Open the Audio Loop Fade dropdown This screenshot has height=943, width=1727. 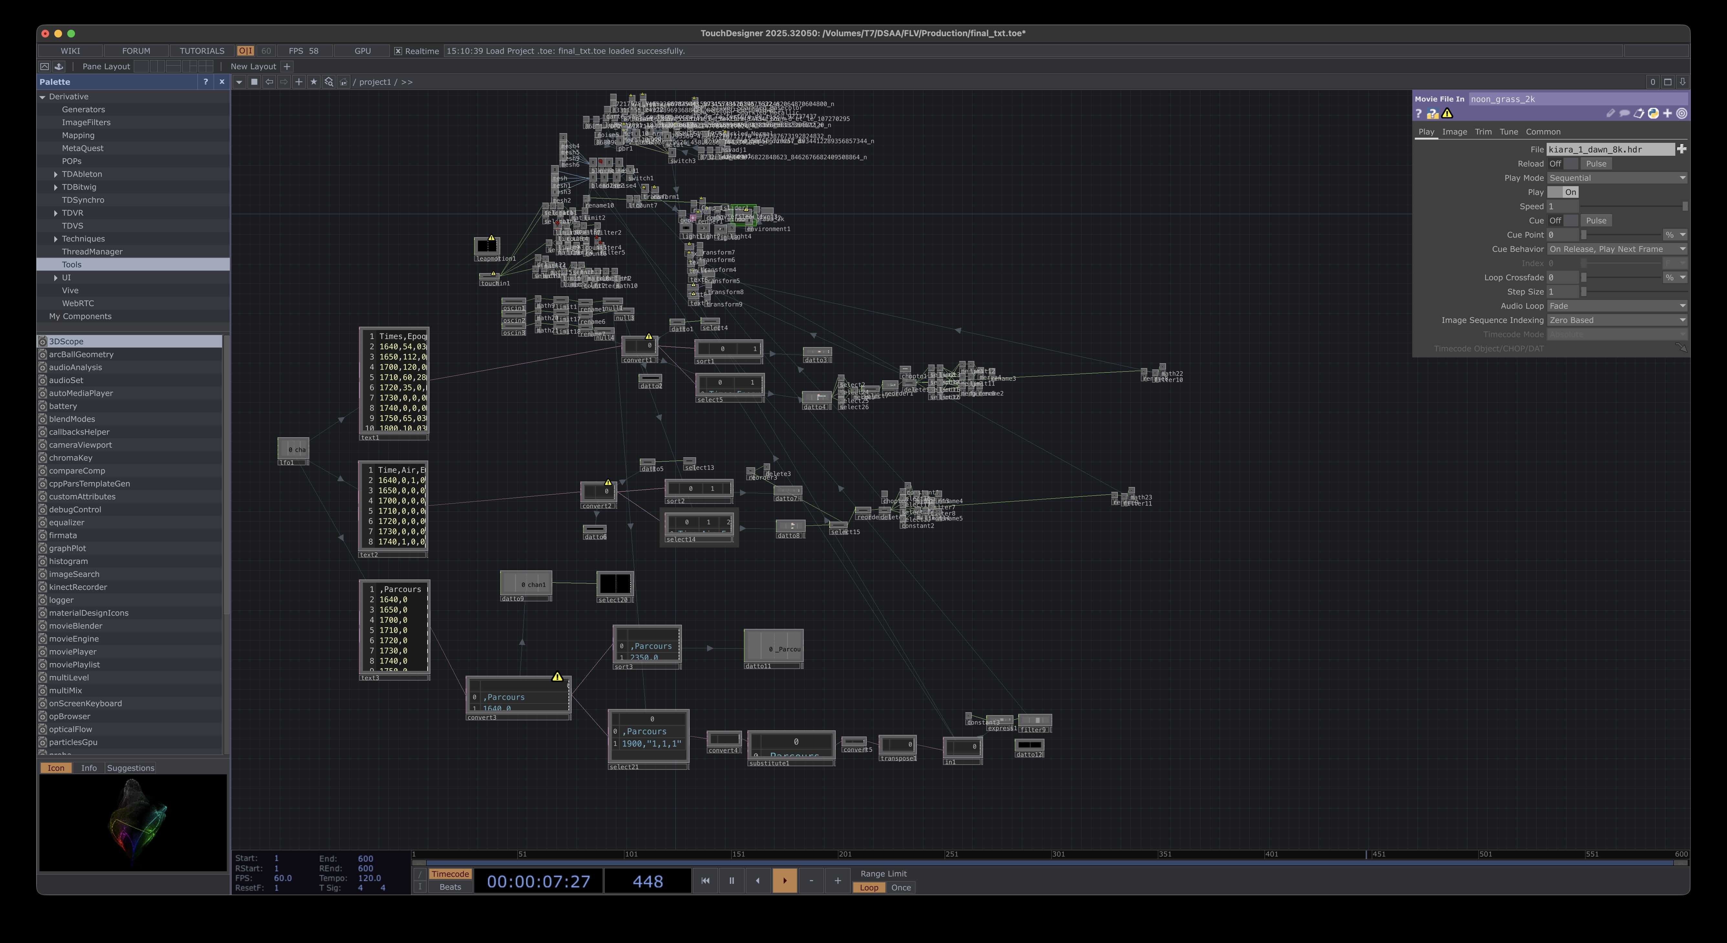(x=1617, y=306)
